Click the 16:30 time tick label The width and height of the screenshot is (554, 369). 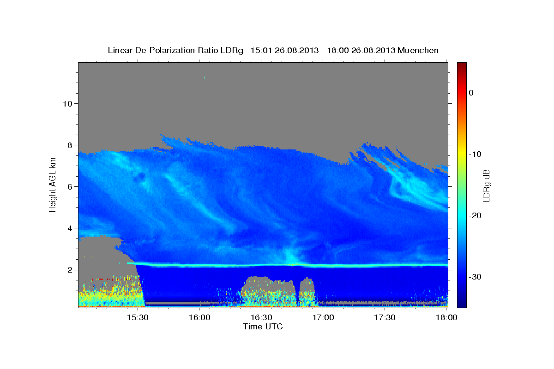261,318
